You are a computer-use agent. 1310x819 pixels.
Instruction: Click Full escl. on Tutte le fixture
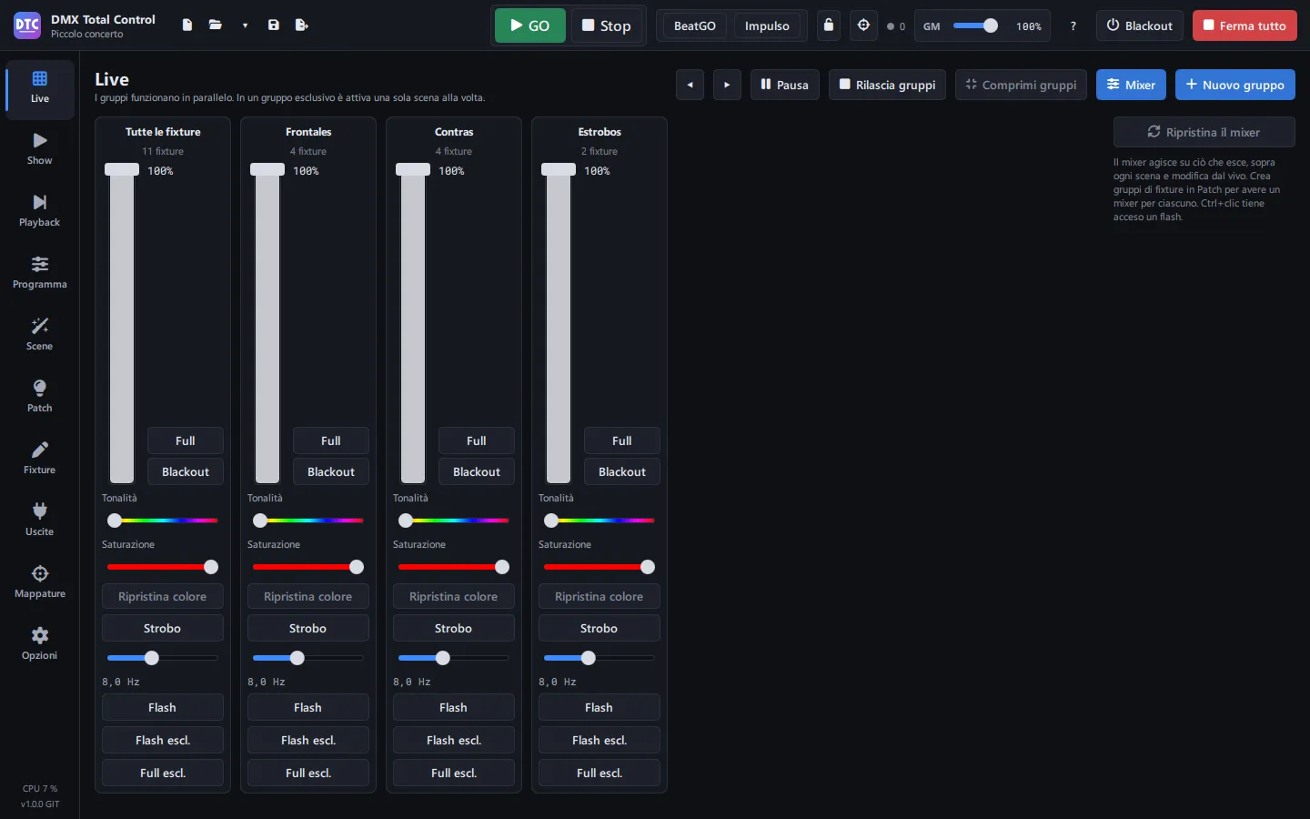click(163, 773)
